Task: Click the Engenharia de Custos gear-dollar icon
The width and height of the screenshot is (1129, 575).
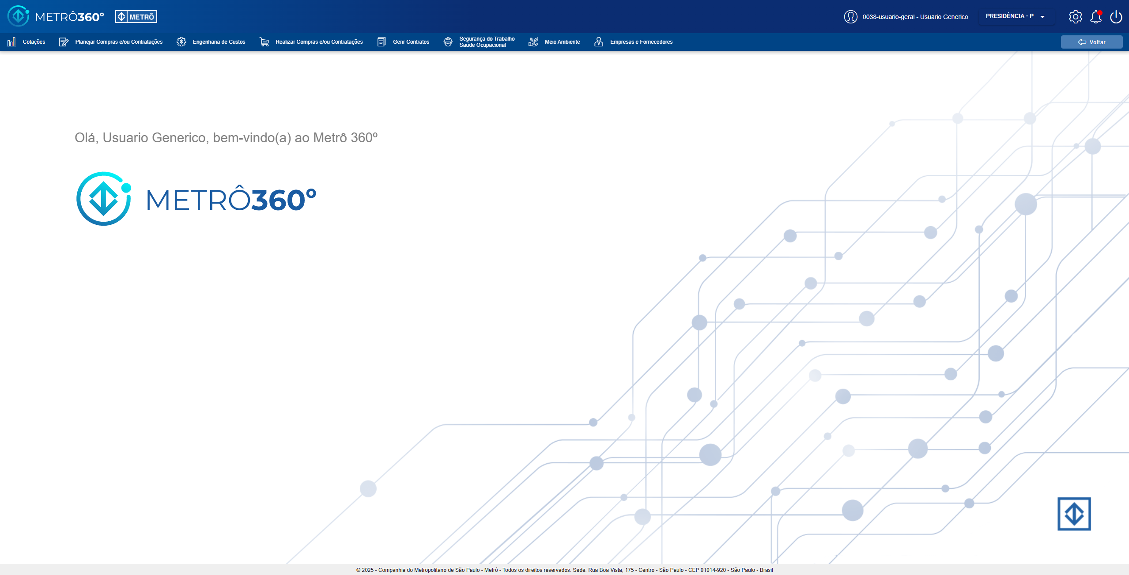Action: click(181, 42)
